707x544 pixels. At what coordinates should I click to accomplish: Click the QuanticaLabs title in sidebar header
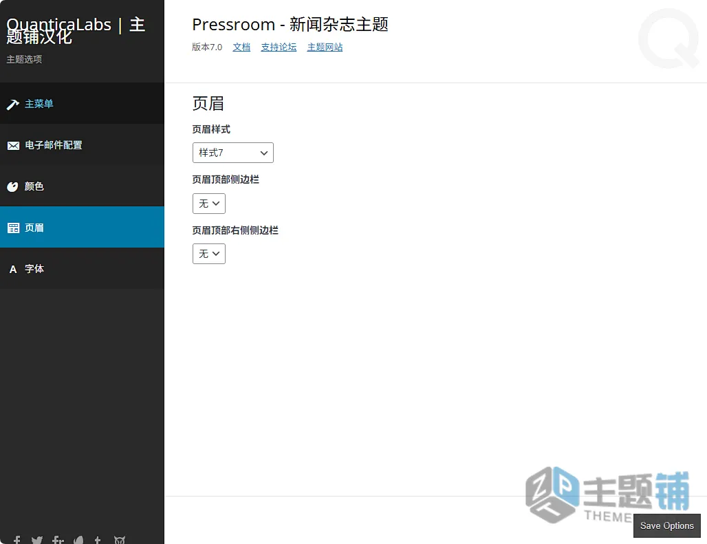(x=76, y=30)
